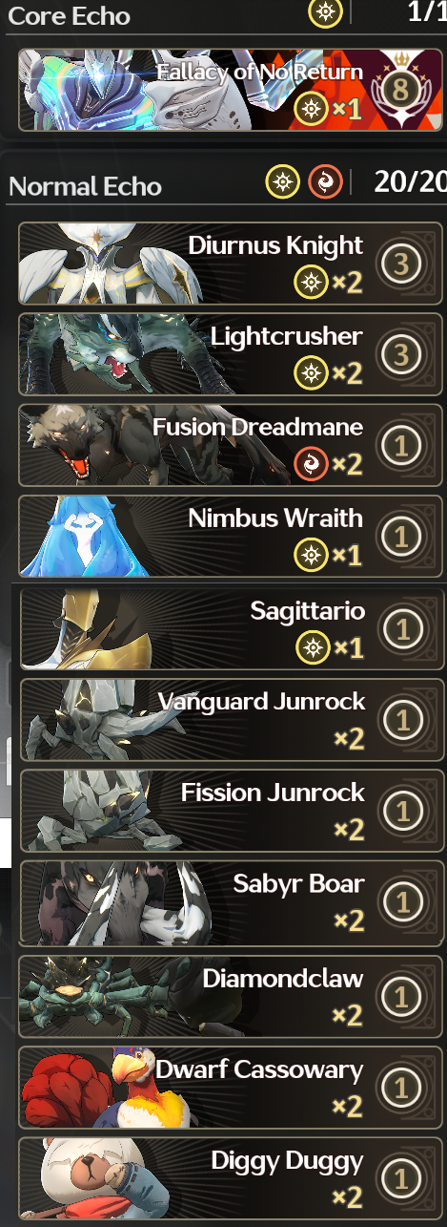Select the Vanguard Junrock echo row

(x=232, y=719)
